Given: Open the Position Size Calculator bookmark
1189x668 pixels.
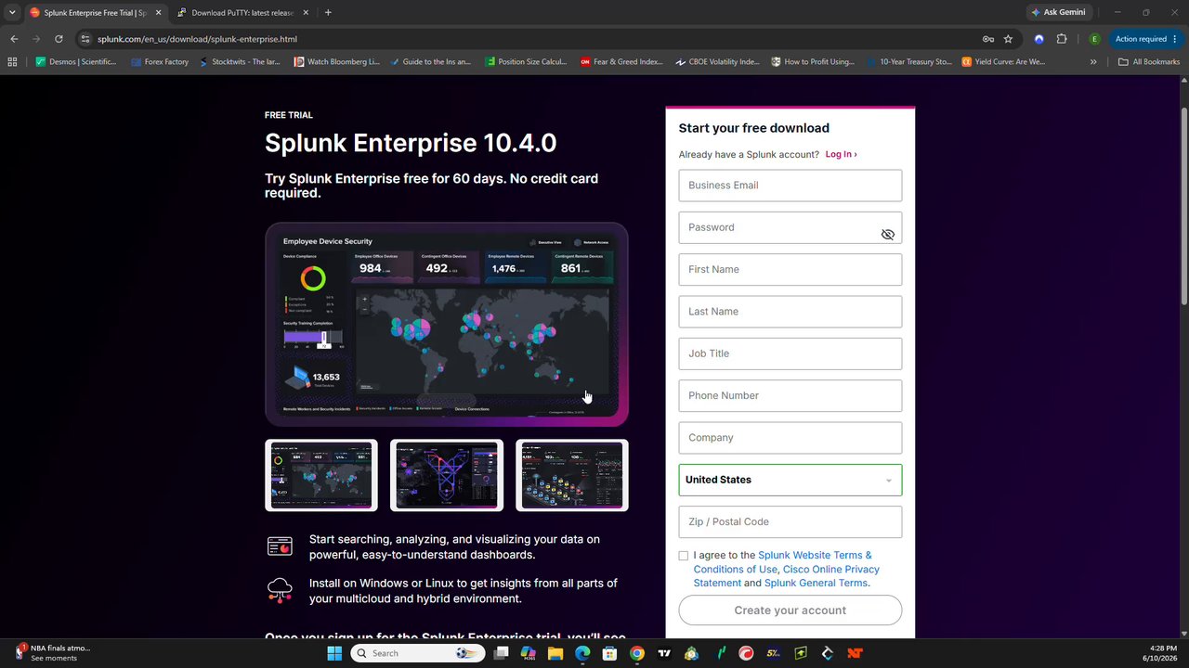Looking at the screenshot, I should point(526,62).
